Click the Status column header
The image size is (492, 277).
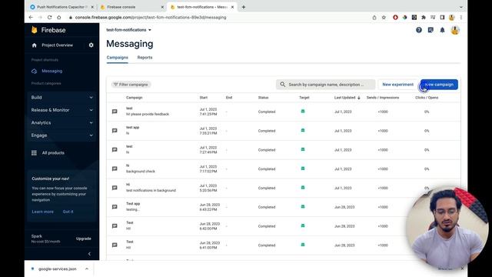pos(263,98)
